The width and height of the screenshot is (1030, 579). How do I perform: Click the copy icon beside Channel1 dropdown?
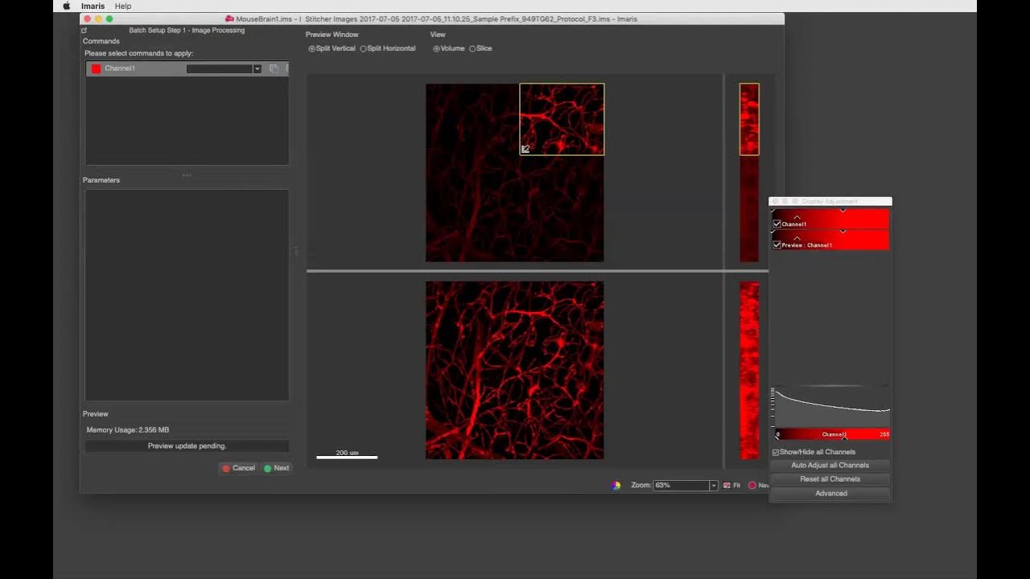coord(274,68)
